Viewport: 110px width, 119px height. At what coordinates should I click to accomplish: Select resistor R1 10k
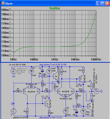point(18,91)
